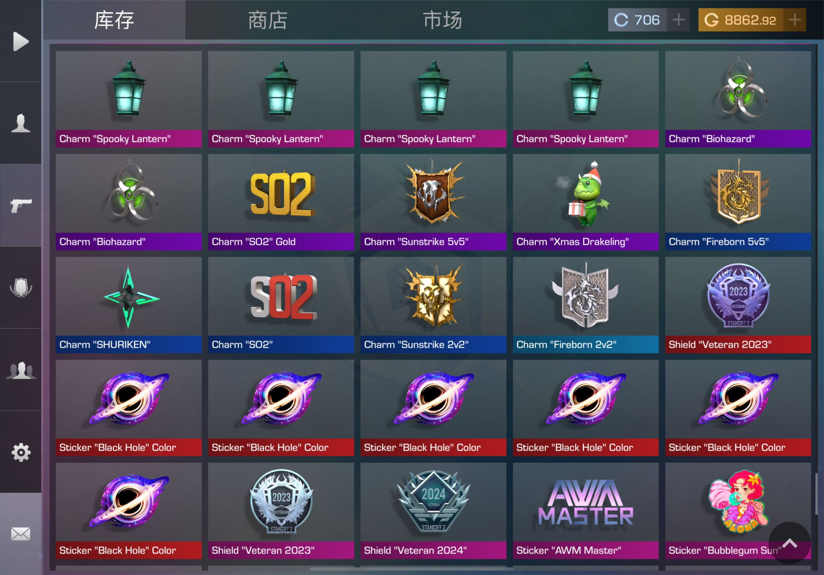Image resolution: width=824 pixels, height=575 pixels.
Task: Add gold with the plus beside 8862.92
Action: point(794,20)
